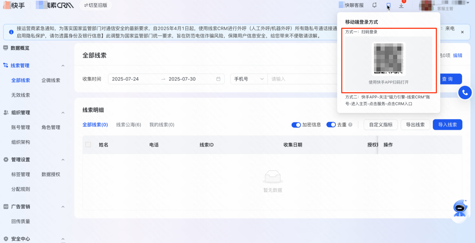Close the notice banner with X

click(462, 32)
